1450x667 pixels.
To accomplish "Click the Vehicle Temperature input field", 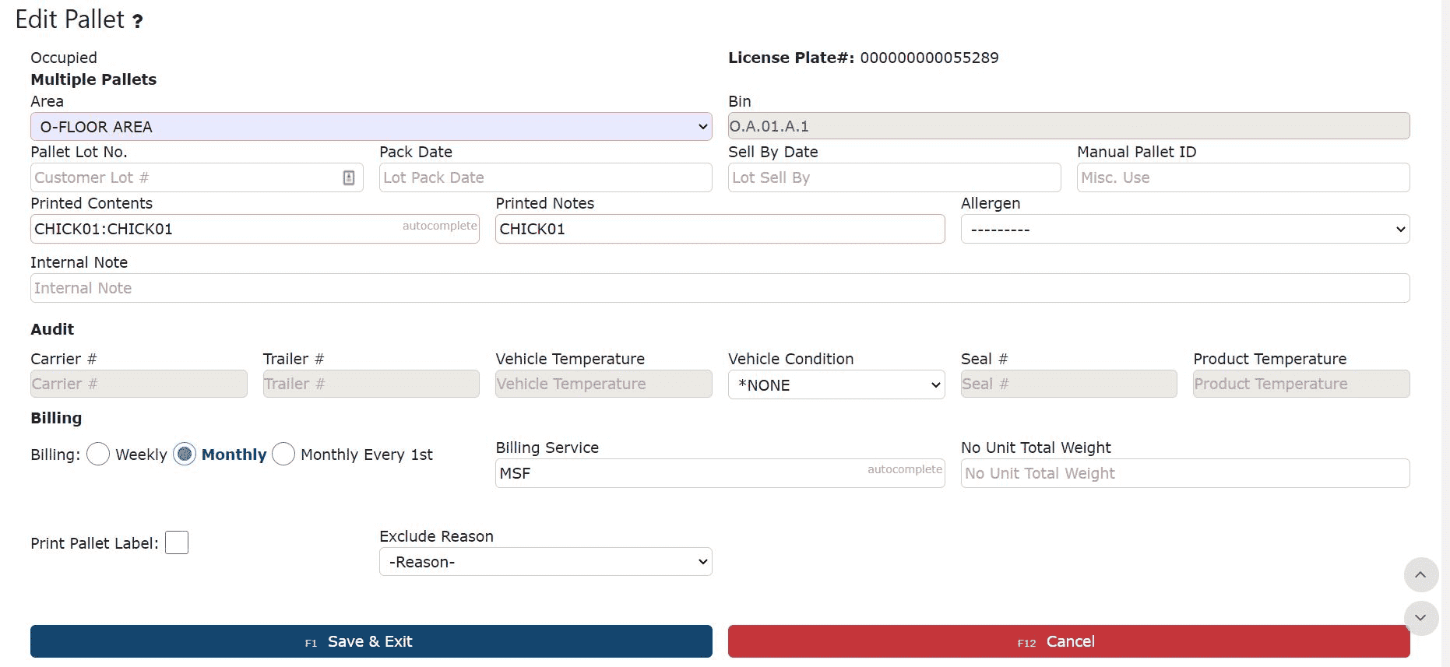I will [x=604, y=384].
